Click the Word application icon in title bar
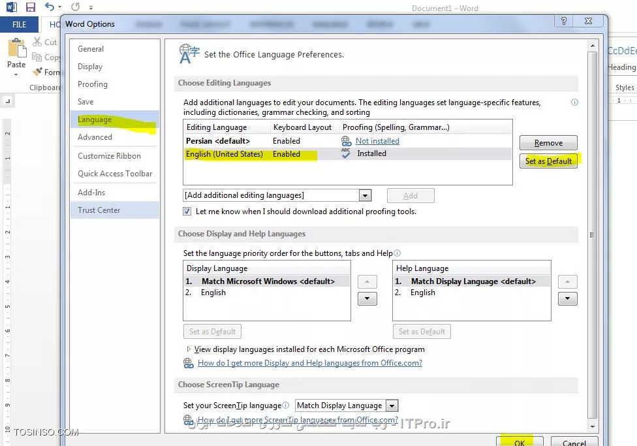The height and width of the screenshot is (446, 637). pyautogui.click(x=11, y=7)
